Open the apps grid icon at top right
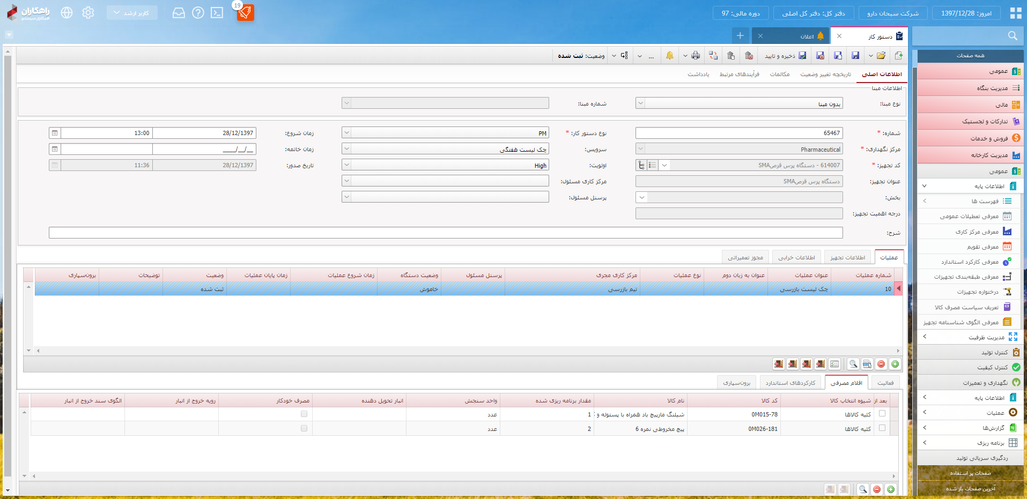 click(1016, 13)
